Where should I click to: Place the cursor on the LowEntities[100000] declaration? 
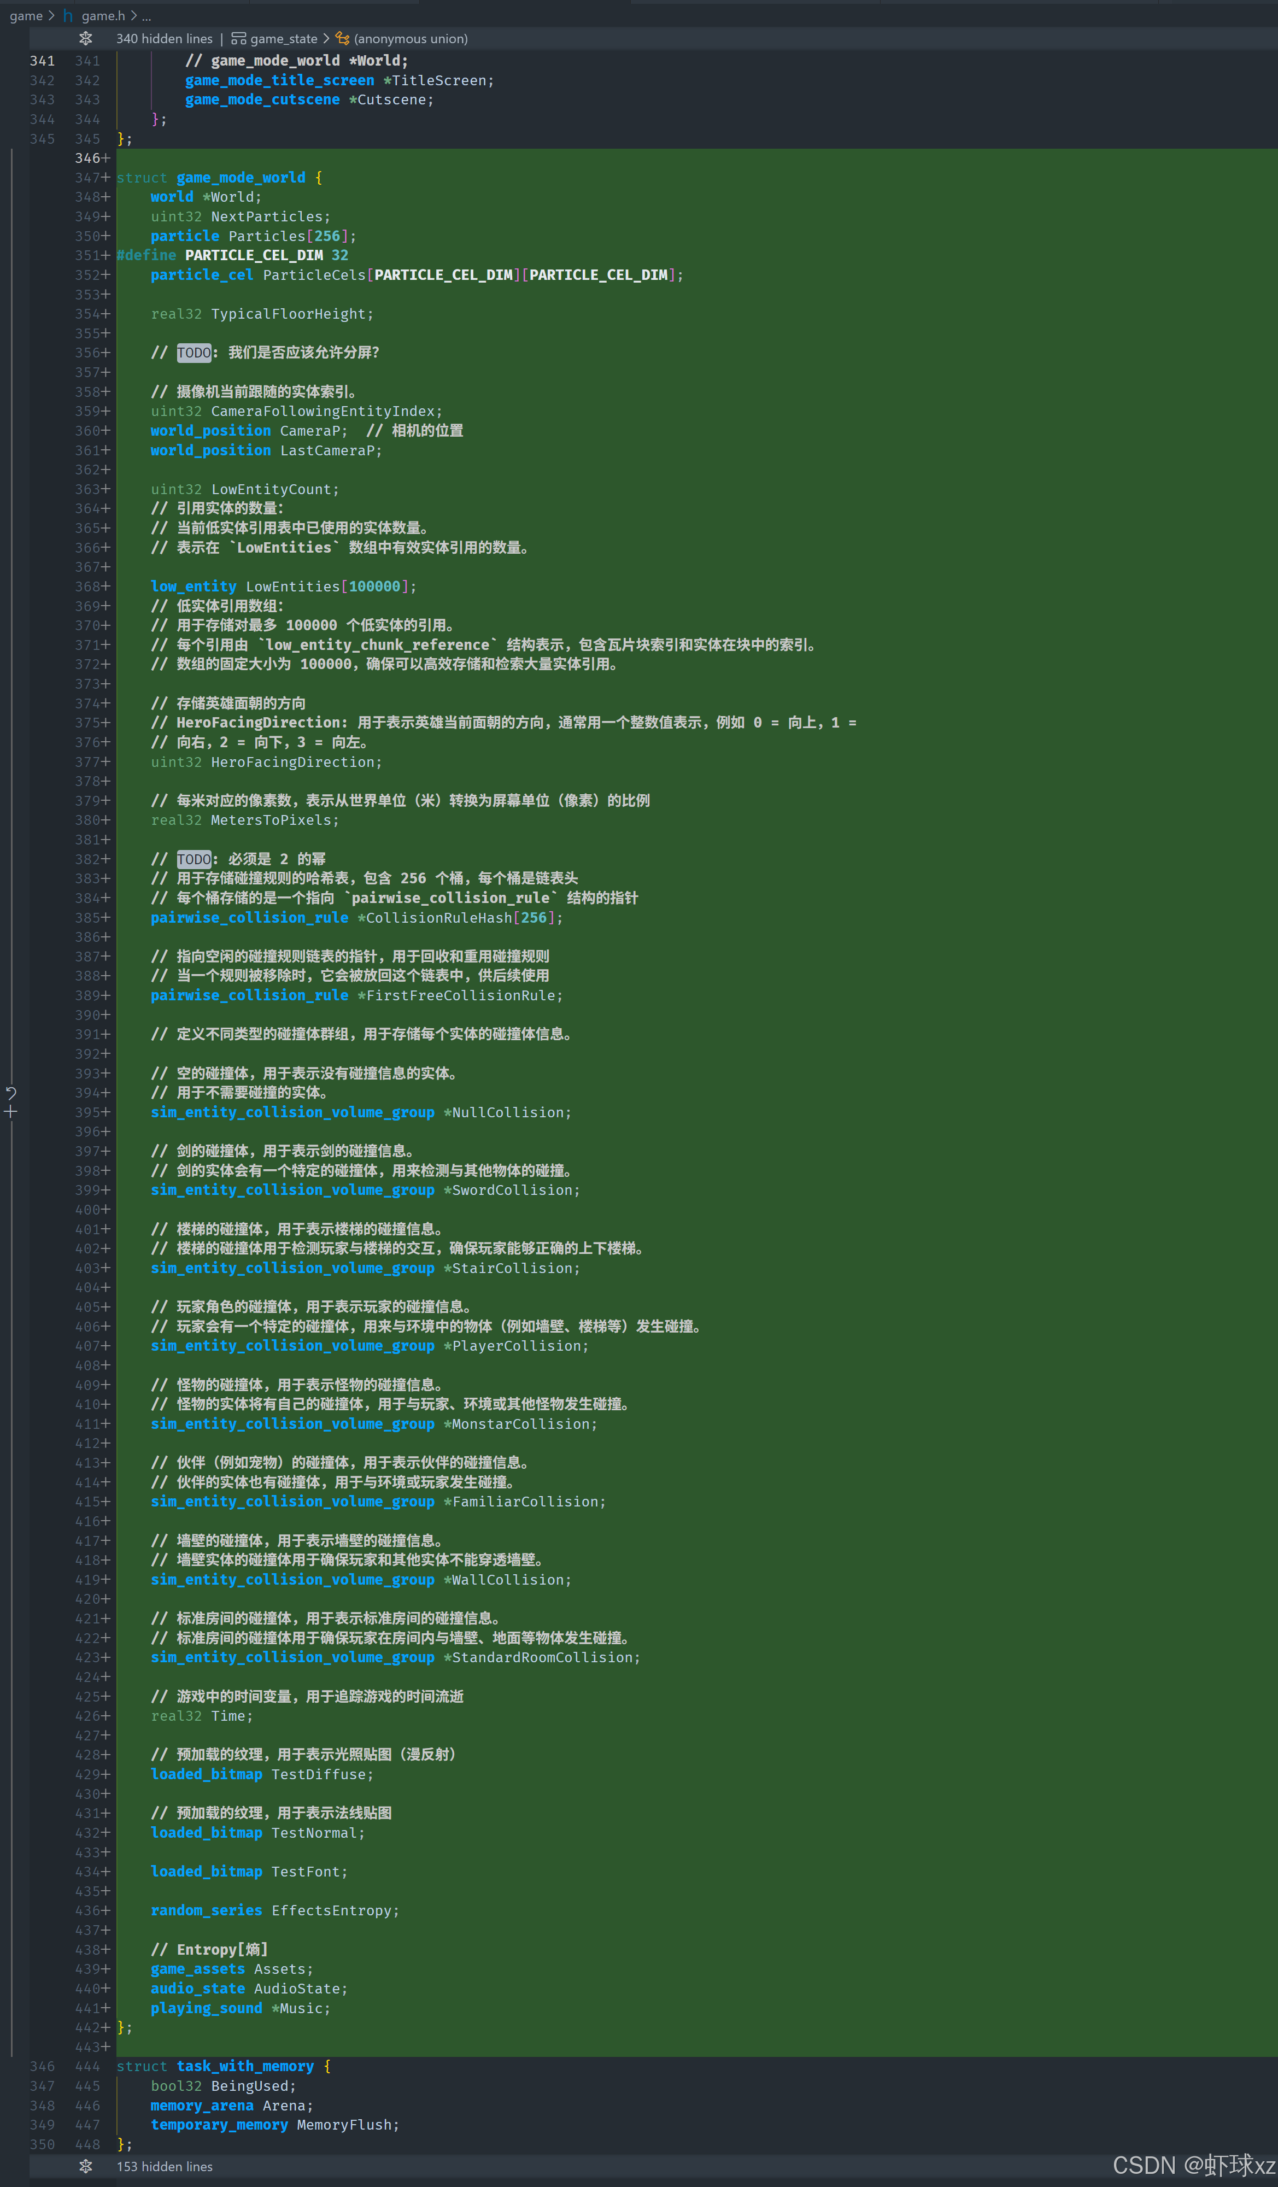click(292, 587)
